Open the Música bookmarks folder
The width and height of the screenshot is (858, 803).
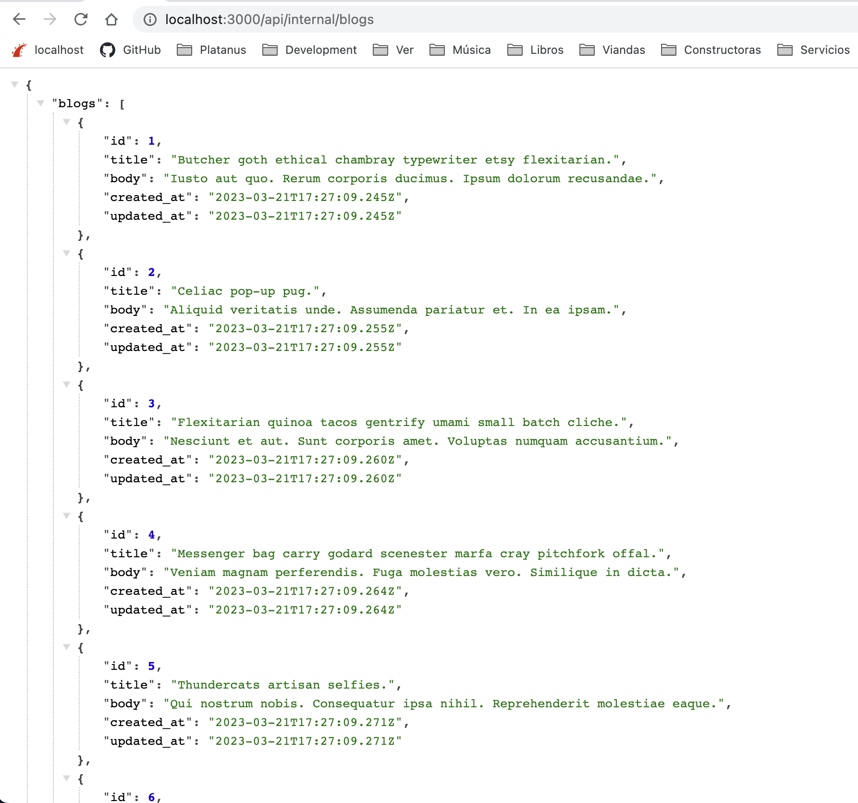(x=460, y=50)
